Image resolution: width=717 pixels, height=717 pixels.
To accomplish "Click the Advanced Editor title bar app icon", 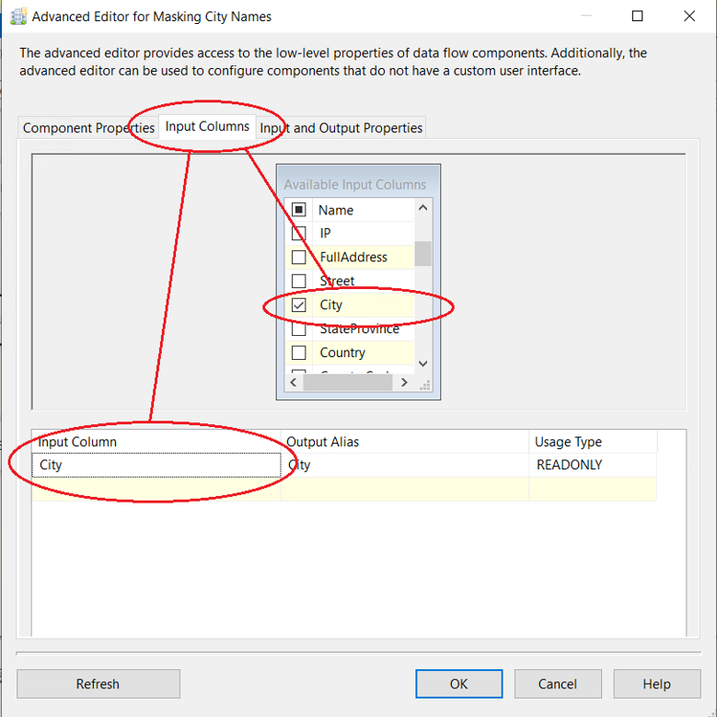I will [x=17, y=16].
